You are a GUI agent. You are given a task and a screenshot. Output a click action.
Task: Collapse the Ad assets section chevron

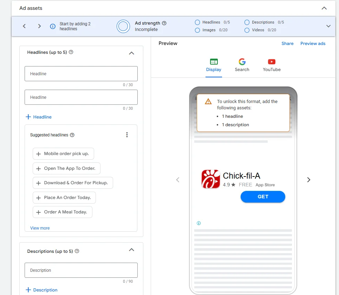[324, 8]
